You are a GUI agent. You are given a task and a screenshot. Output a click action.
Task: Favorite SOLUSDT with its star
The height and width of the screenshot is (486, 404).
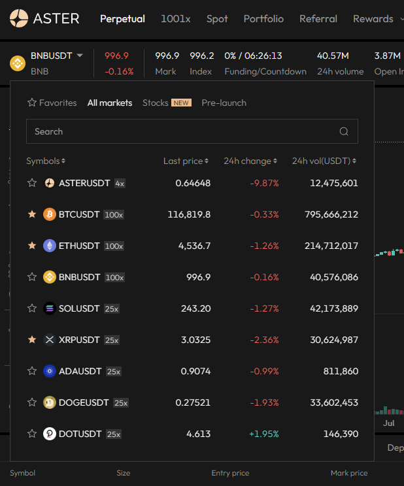click(x=32, y=308)
